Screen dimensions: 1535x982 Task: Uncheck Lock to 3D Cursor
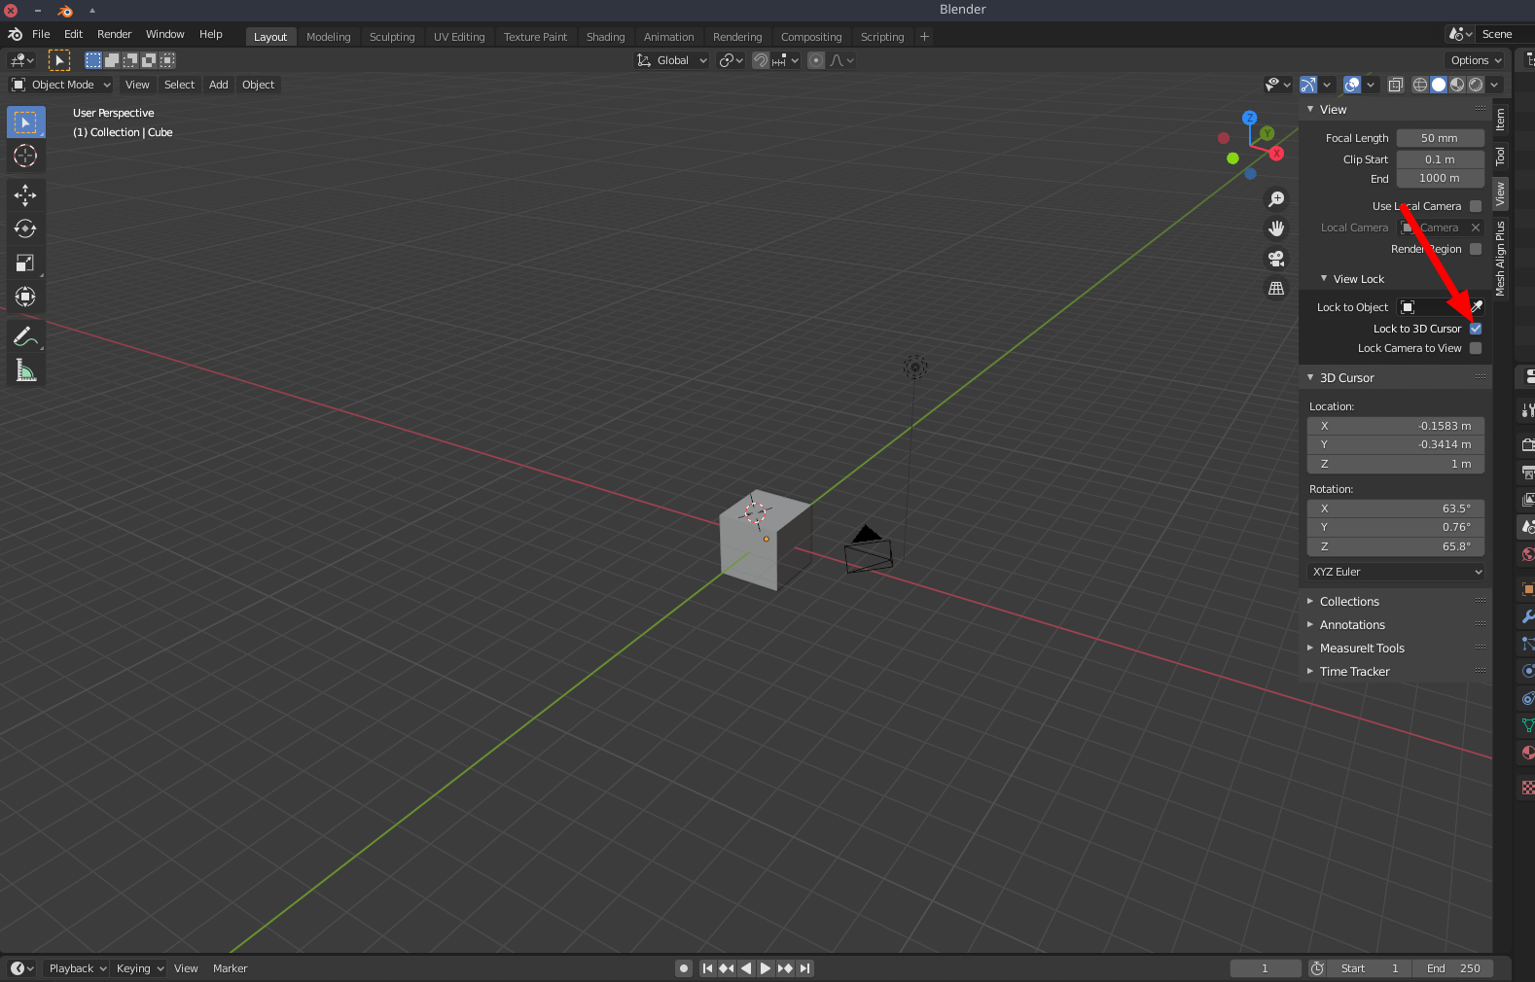(1476, 329)
